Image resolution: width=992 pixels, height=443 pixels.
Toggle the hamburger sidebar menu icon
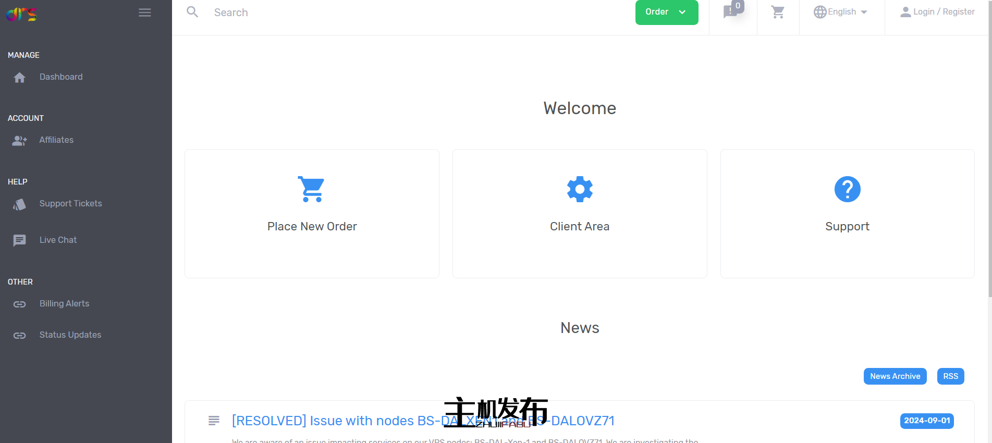point(144,13)
